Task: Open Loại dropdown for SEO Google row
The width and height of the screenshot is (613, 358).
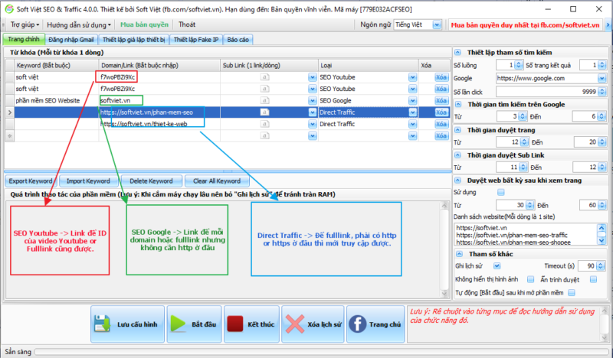Action: coord(413,101)
